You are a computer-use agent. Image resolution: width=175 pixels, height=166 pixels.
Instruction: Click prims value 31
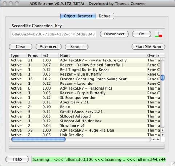[30, 60]
